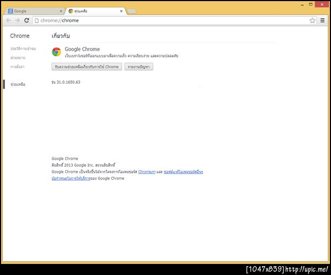Click the Thai help button ending in Chrome
331x275 pixels.
[87, 67]
